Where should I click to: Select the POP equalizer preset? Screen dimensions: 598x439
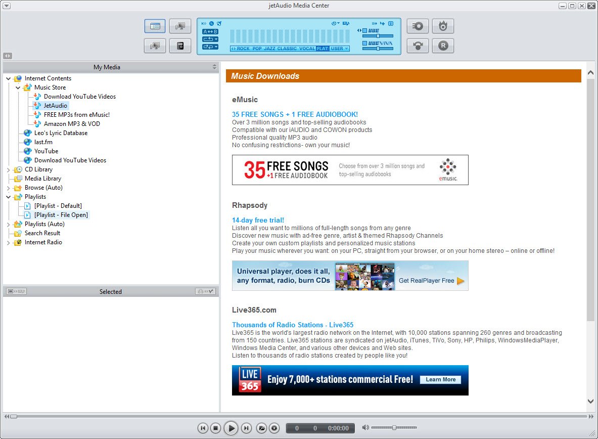click(x=257, y=49)
